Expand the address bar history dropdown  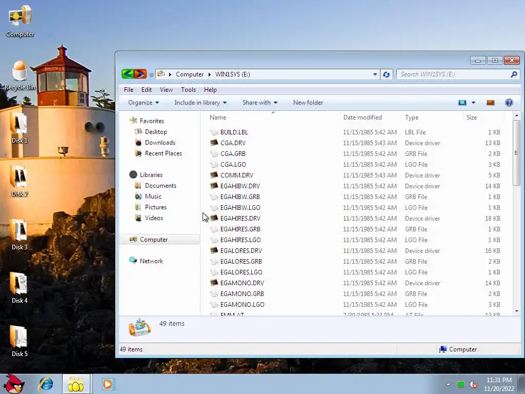point(375,74)
